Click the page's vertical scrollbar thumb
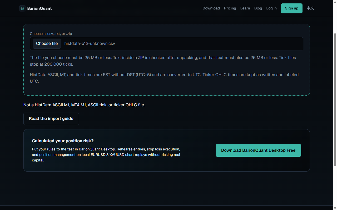 [x=335, y=100]
